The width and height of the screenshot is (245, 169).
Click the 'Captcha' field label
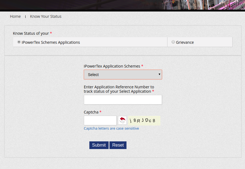click(91, 112)
